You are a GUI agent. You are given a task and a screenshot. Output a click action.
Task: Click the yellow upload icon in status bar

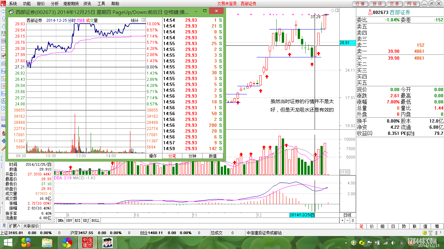click(424, 233)
